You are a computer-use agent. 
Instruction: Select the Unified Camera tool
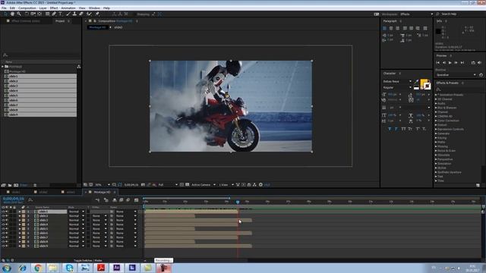(33, 14)
